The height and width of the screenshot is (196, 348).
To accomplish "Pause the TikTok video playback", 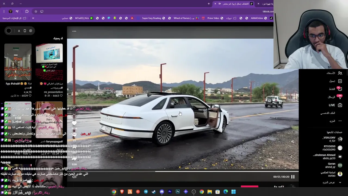I will pyautogui.click(x=293, y=177).
